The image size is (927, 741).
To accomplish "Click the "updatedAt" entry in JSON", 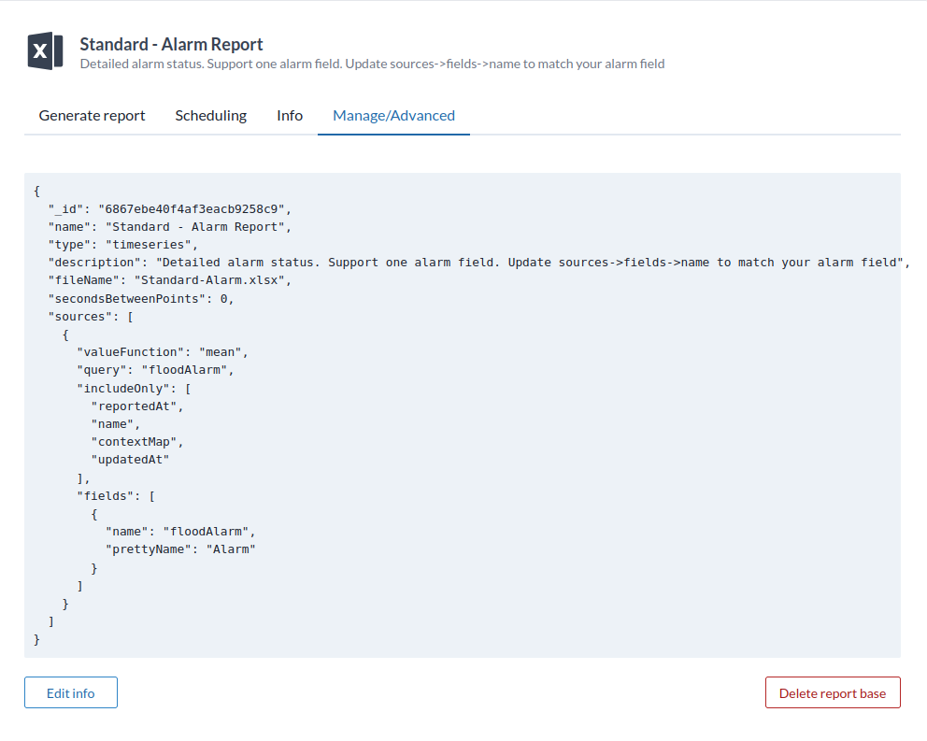I will click(x=130, y=460).
